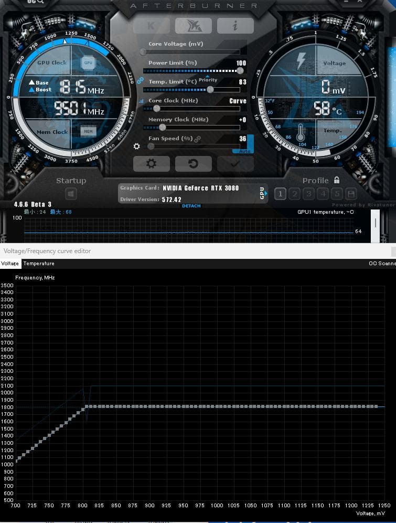Toggle Auto fan speed button
This screenshot has width=396, height=523.
pyautogui.click(x=244, y=151)
